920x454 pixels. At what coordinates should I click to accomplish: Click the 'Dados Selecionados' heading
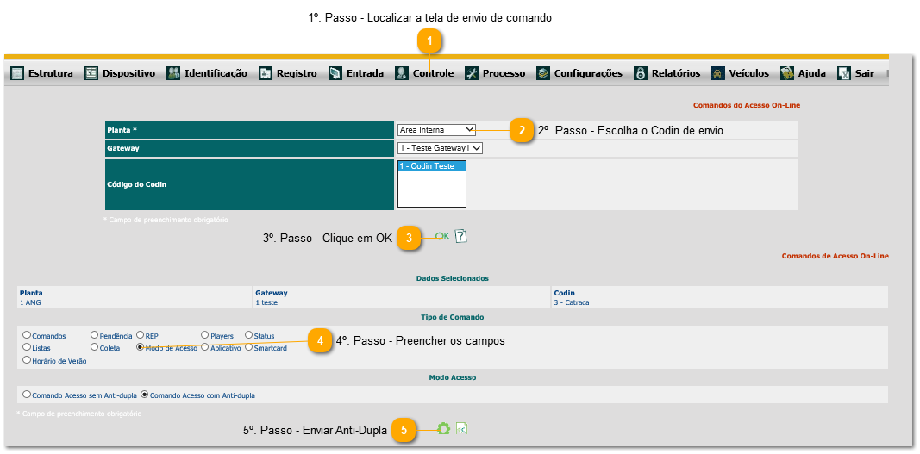coord(453,278)
